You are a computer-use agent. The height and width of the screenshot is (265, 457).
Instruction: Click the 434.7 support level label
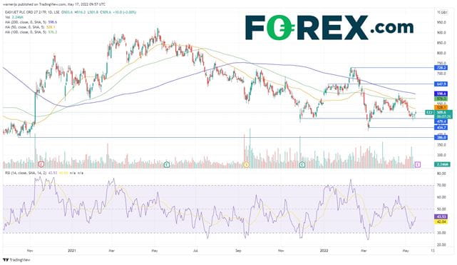click(x=441, y=128)
